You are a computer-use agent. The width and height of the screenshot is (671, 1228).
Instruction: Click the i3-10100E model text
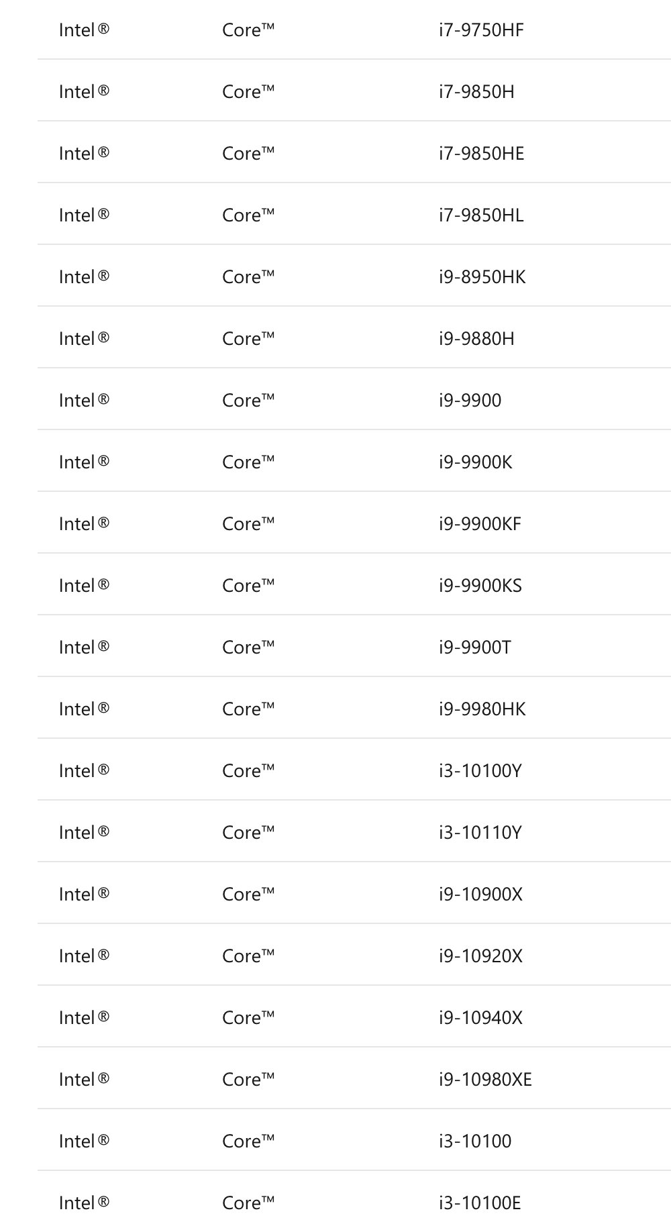[x=480, y=1203]
